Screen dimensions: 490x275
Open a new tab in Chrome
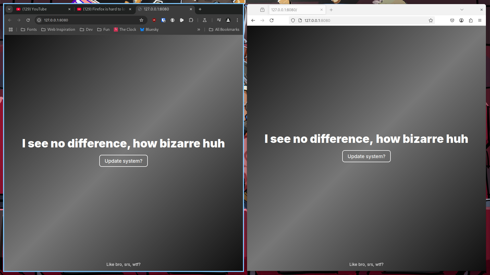[x=200, y=9]
